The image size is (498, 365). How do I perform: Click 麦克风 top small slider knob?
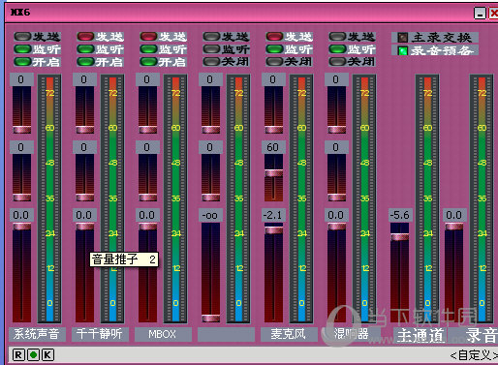click(x=274, y=130)
